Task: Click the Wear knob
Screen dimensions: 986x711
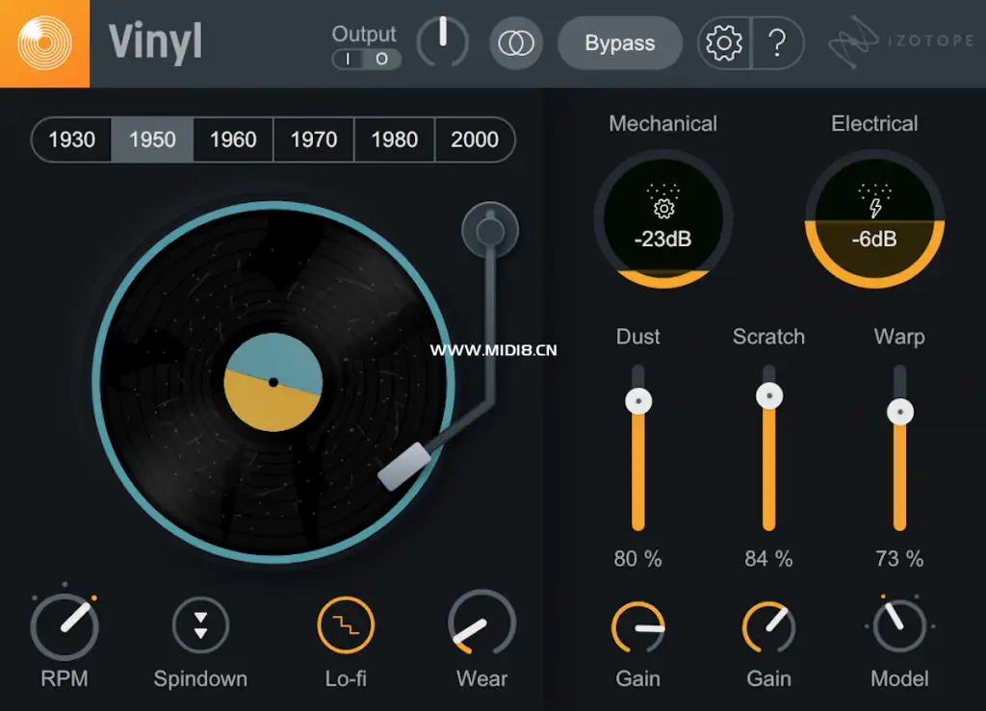Action: click(x=481, y=624)
